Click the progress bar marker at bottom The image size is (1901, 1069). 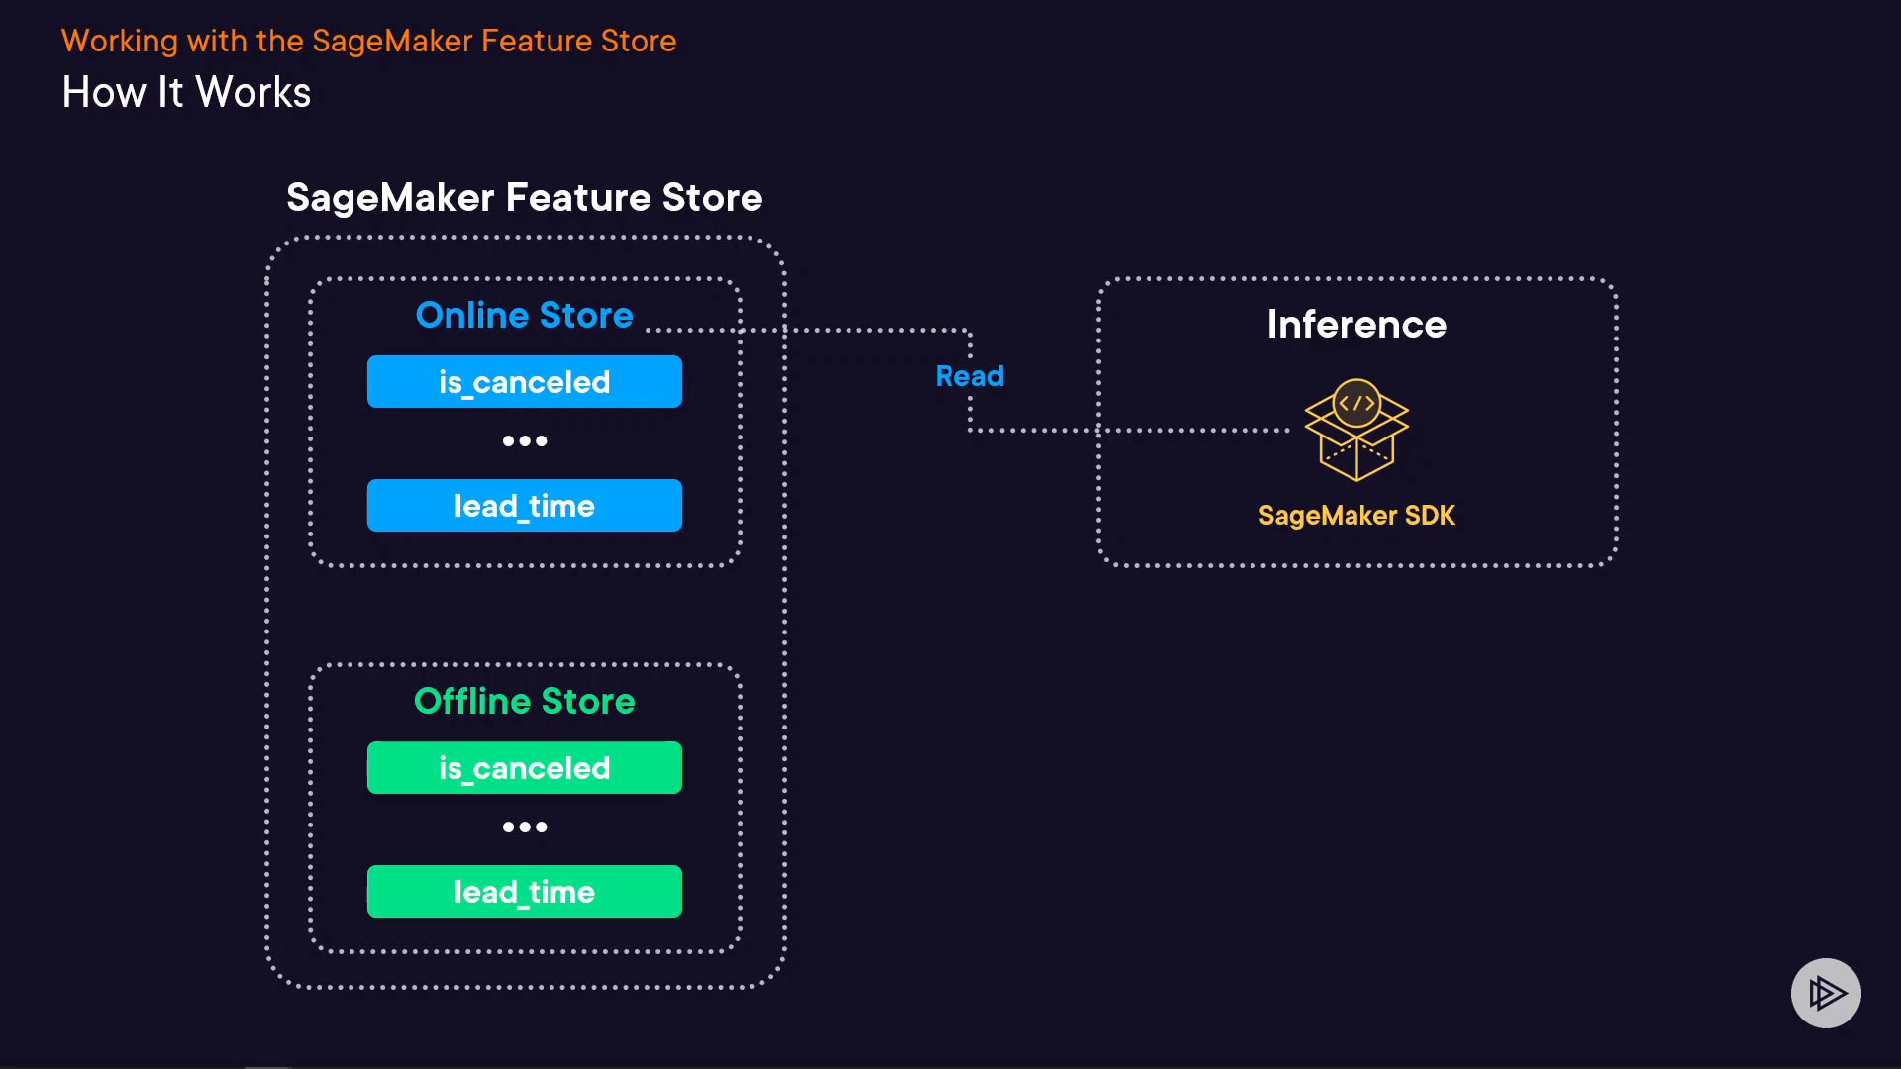tap(266, 1066)
